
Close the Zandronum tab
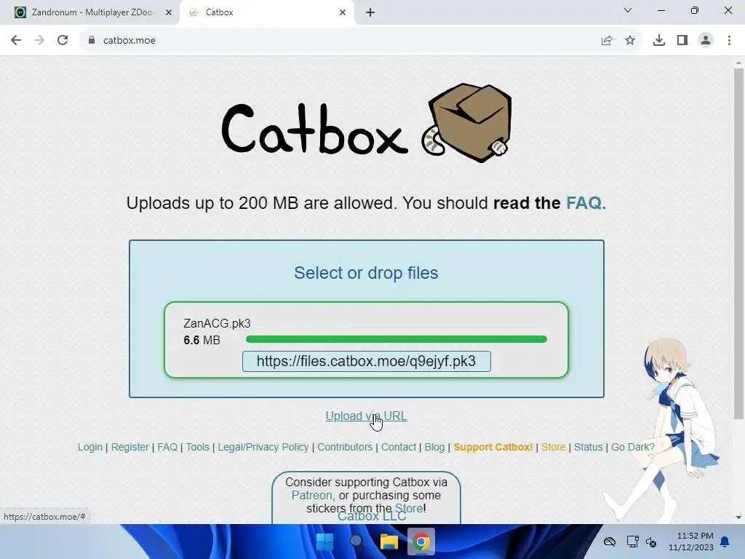click(x=169, y=12)
